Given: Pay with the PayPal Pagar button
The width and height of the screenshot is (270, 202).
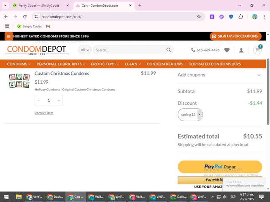Looking at the screenshot, I should click(x=220, y=167).
